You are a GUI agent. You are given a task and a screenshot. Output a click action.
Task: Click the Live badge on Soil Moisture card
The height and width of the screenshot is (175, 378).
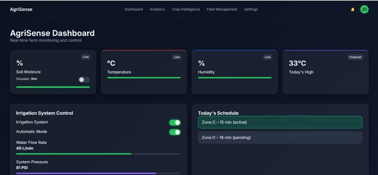(86, 57)
